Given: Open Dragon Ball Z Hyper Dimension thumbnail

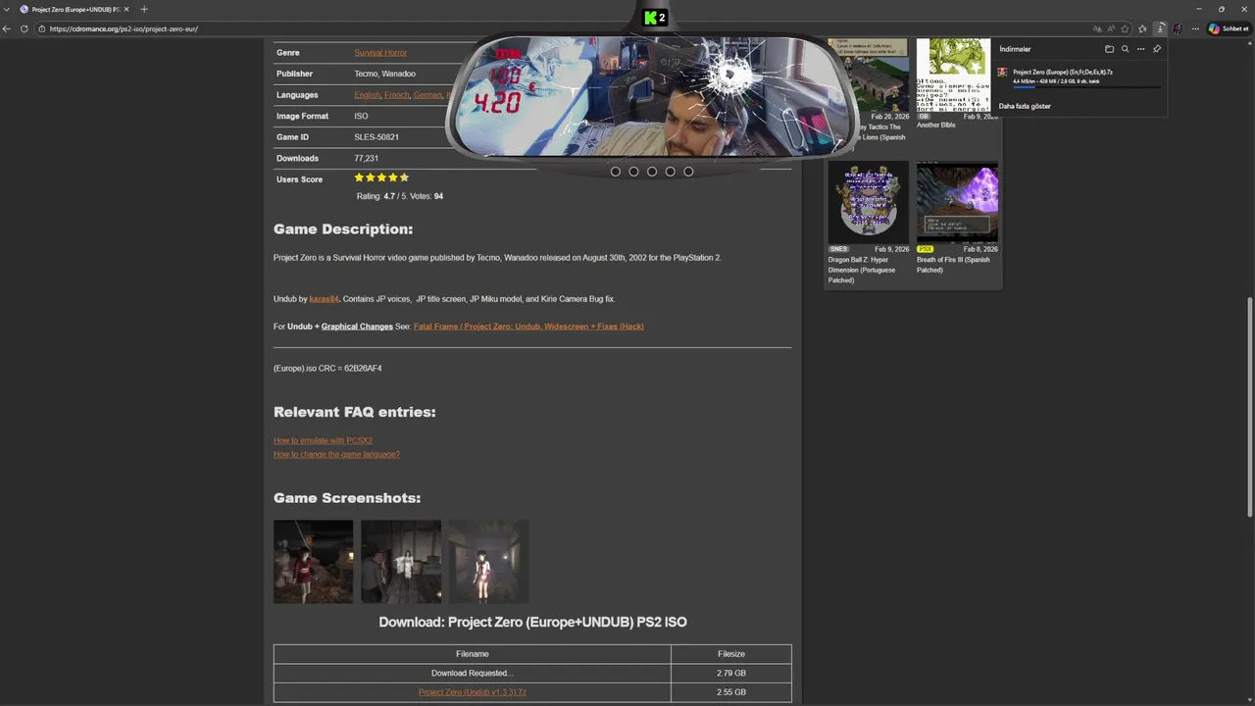Looking at the screenshot, I should click(x=869, y=202).
